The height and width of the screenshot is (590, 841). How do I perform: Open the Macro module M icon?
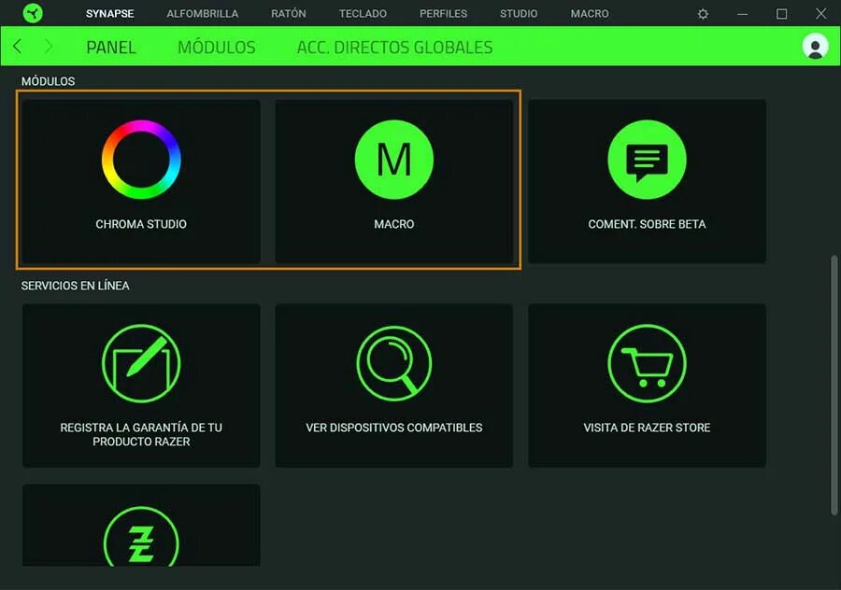[x=394, y=160]
